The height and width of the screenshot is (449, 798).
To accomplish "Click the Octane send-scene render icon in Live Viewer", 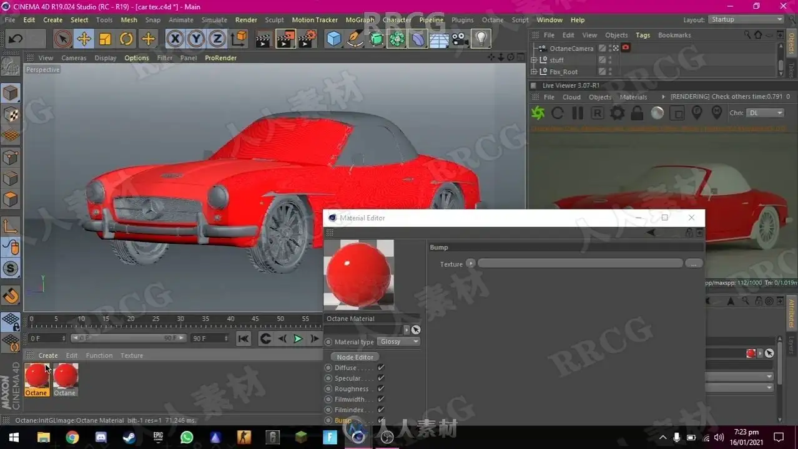I will (538, 113).
